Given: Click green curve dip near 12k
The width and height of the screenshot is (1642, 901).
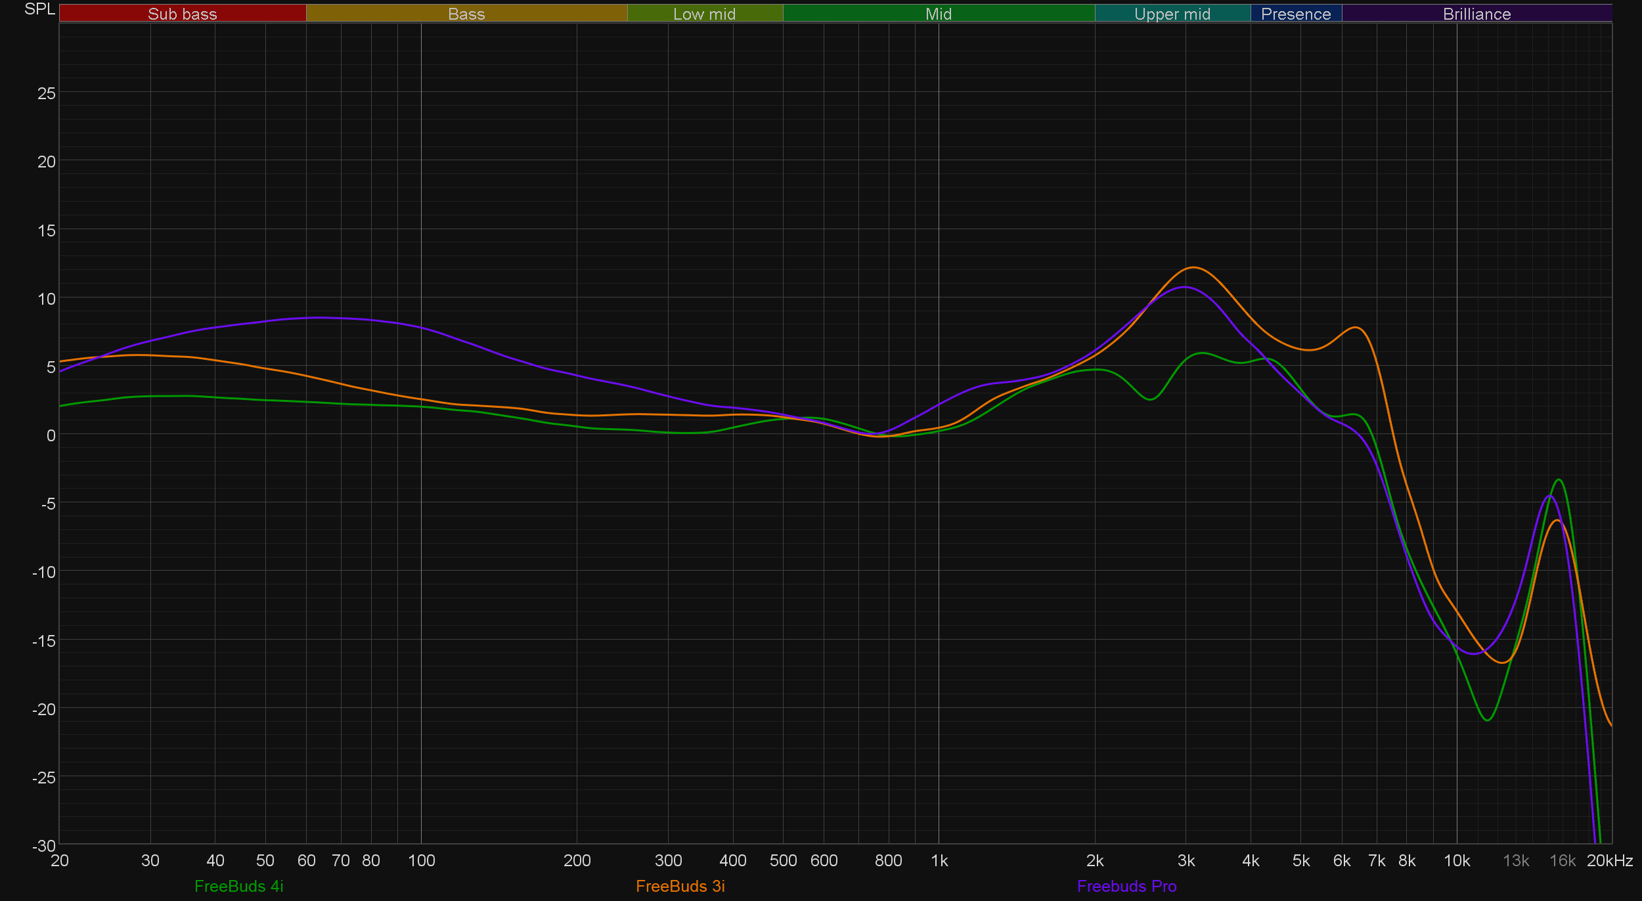Looking at the screenshot, I should (x=1487, y=720).
